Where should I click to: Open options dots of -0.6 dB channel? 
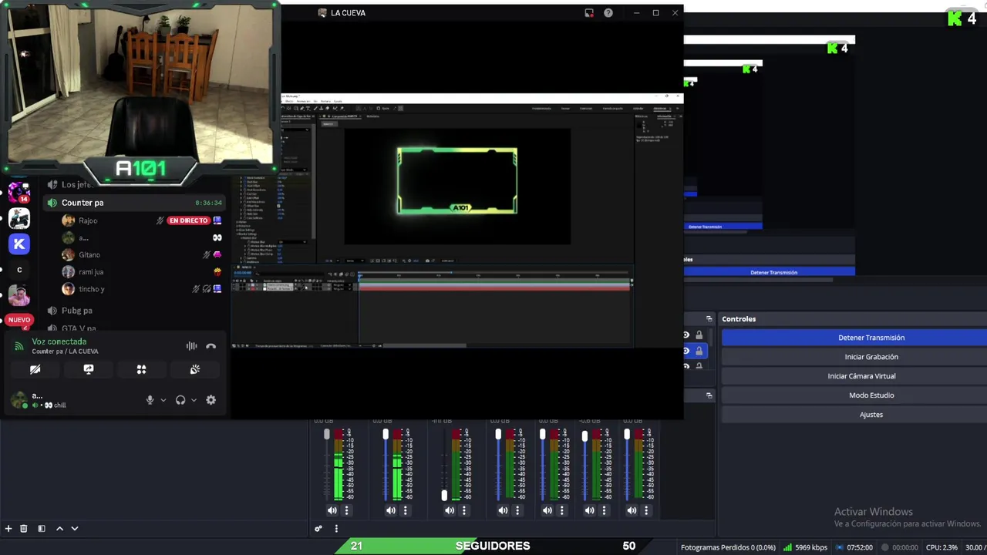604,510
